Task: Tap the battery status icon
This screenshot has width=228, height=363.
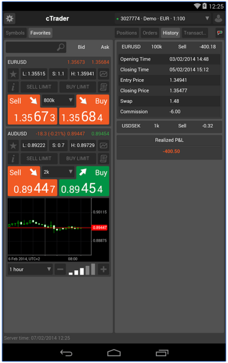Action: [204, 6]
